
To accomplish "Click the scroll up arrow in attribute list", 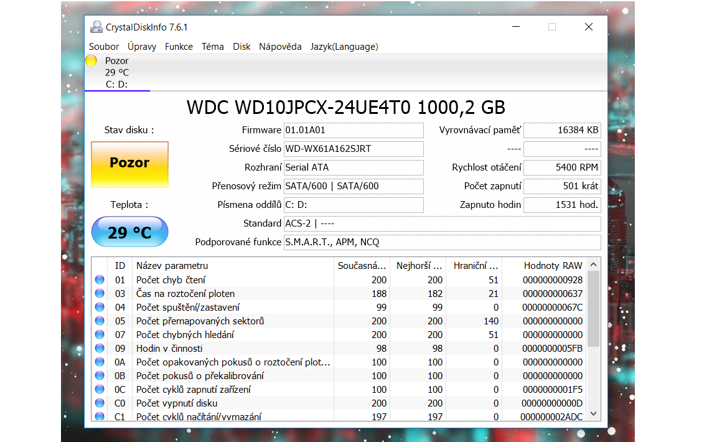I will pyautogui.click(x=594, y=264).
